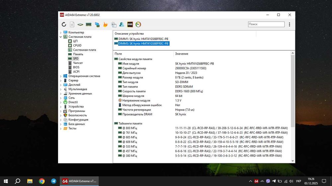Viewport: 332px width, 186px height.
Task: Open the sensor gauge toolbar icon
Action: [138, 24]
